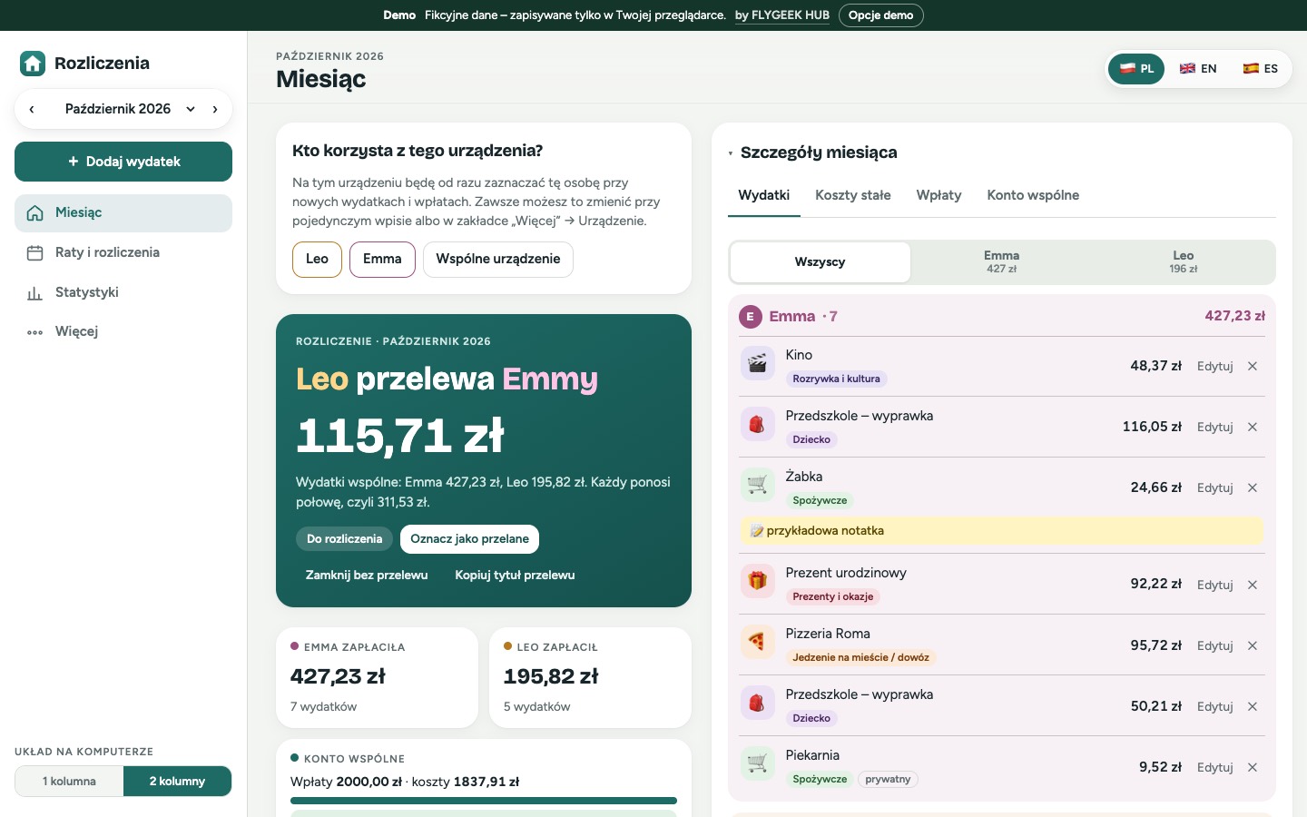Edit the Kino expense
1307x817 pixels.
point(1214,367)
